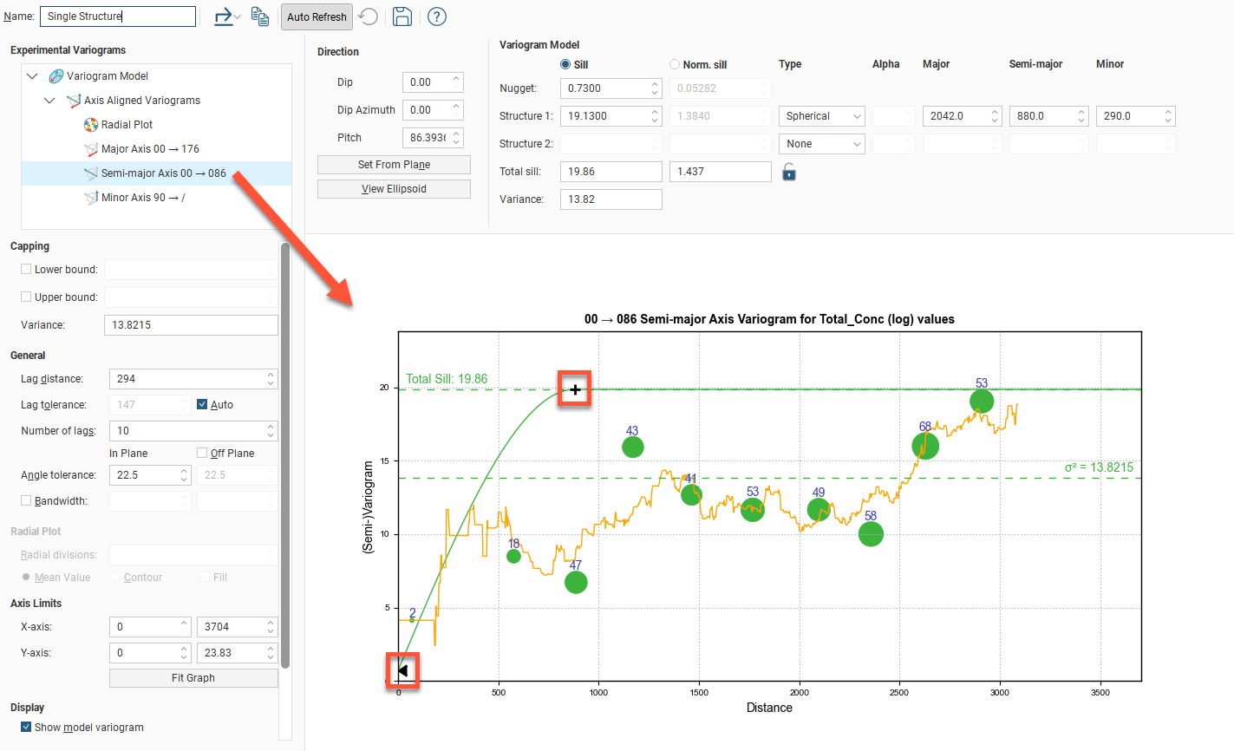The image size is (1234, 751).
Task: Click the Fit Graph button
Action: tap(193, 678)
